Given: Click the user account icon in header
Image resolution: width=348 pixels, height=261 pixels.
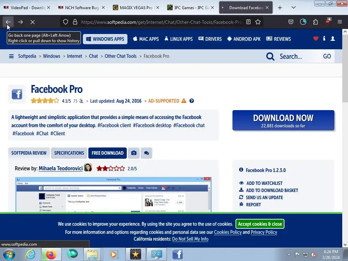Looking at the screenshot, I should [333, 39].
